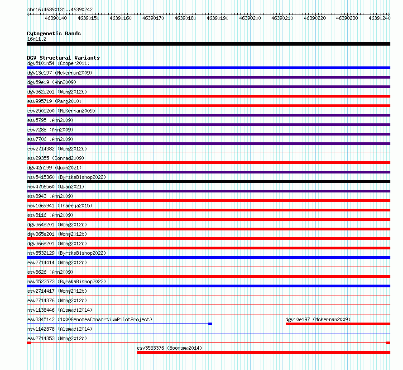Viewport: 403px width, 370px height.
Task: Click ruler position 46390240
Action: 379,18
